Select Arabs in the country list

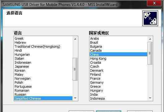pos(94,38)
